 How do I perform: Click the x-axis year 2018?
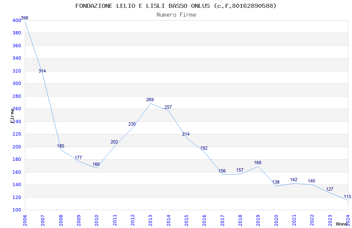(241, 221)
